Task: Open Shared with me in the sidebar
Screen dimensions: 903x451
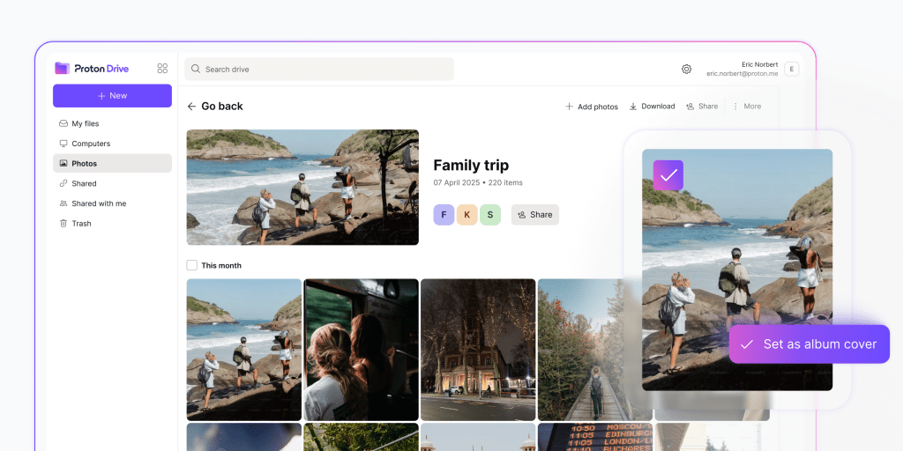Action: click(112, 203)
